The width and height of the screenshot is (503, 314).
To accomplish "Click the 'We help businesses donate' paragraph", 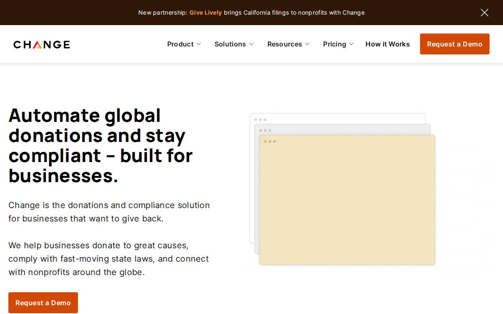I will pyautogui.click(x=109, y=259).
